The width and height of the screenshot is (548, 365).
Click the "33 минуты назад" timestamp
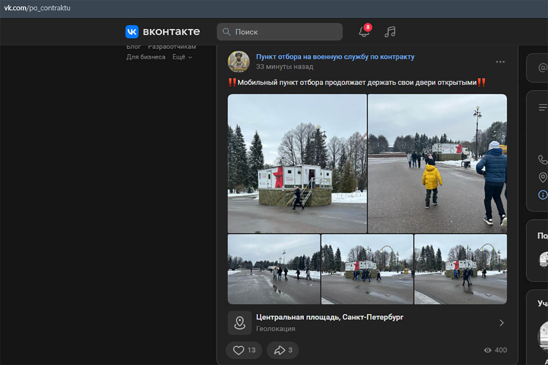coord(285,67)
